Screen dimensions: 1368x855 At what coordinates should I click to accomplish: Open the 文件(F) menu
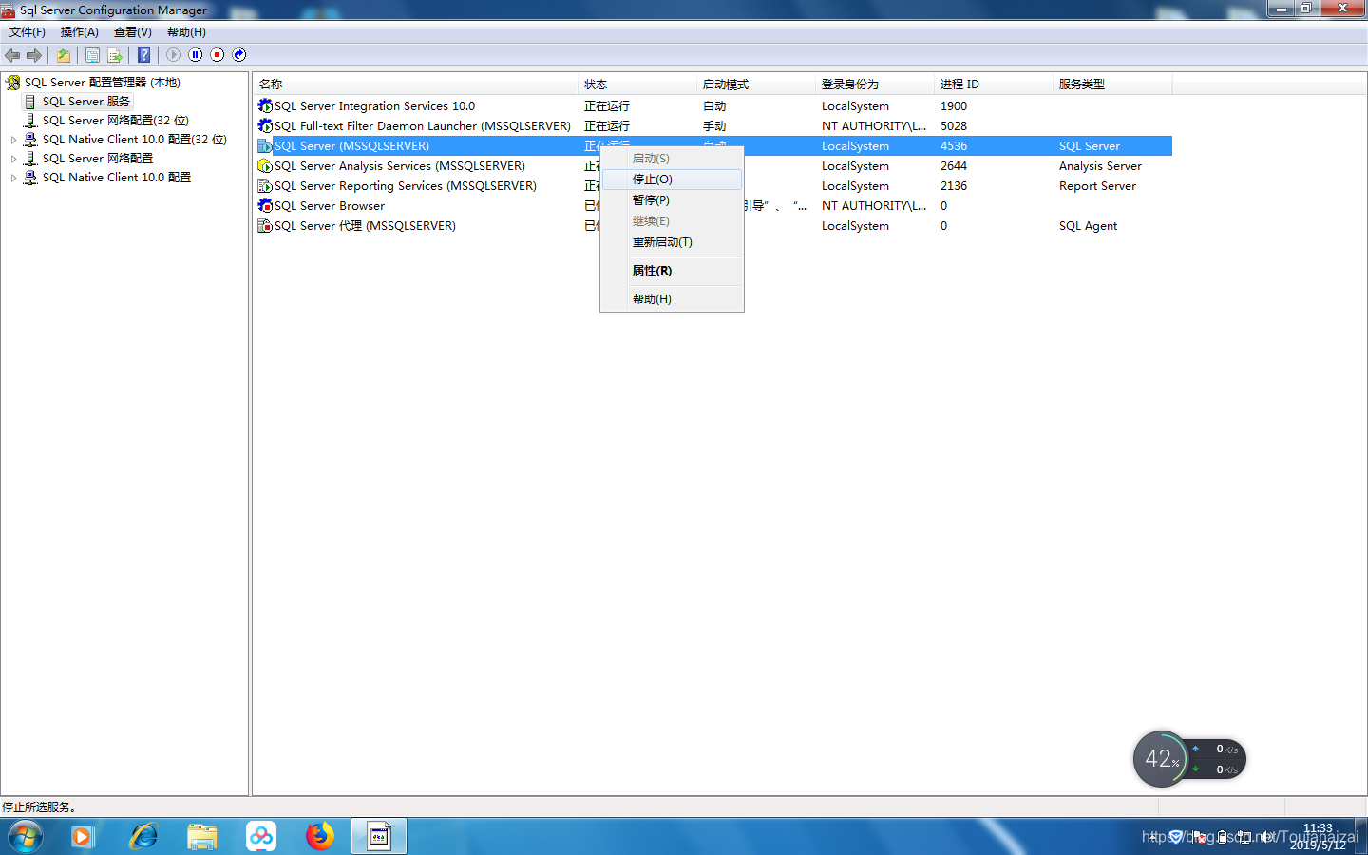28,32
